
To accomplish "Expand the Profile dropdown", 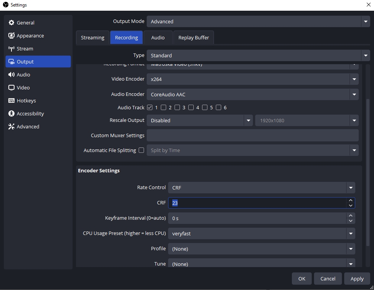I will click(262, 249).
